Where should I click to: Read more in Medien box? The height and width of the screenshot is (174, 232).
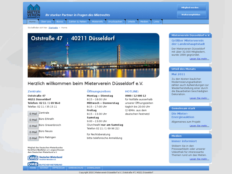pyautogui.click(x=199, y=159)
